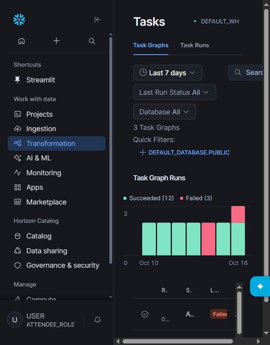270x345 pixels.
Task: Click the Projects icon
Action: click(17, 114)
